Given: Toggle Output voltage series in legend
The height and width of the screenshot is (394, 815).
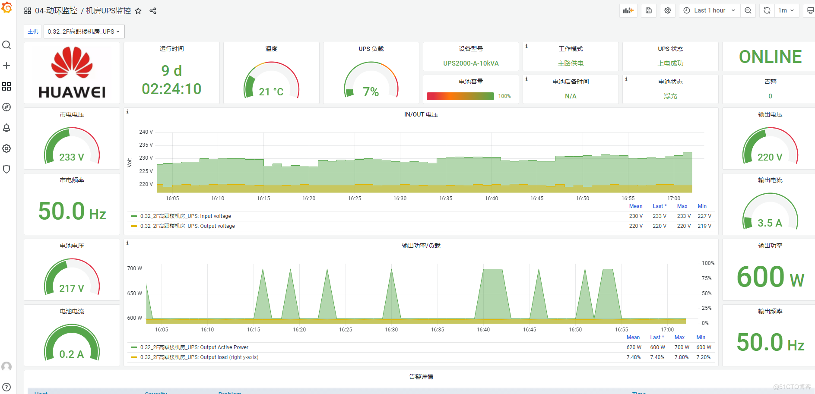Looking at the screenshot, I should [187, 226].
